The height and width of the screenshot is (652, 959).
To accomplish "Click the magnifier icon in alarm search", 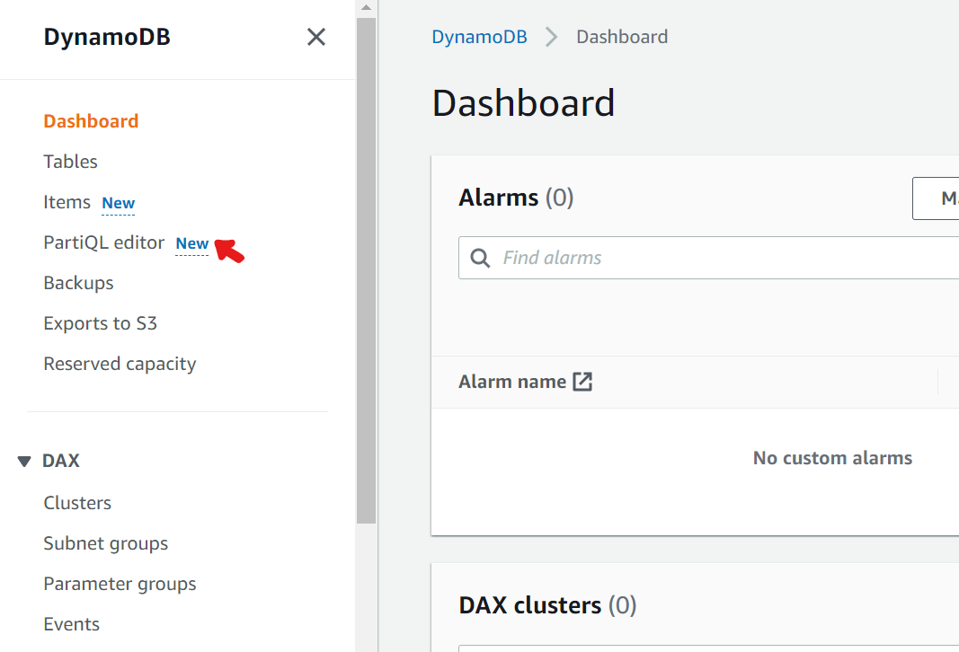I will 481,259.
